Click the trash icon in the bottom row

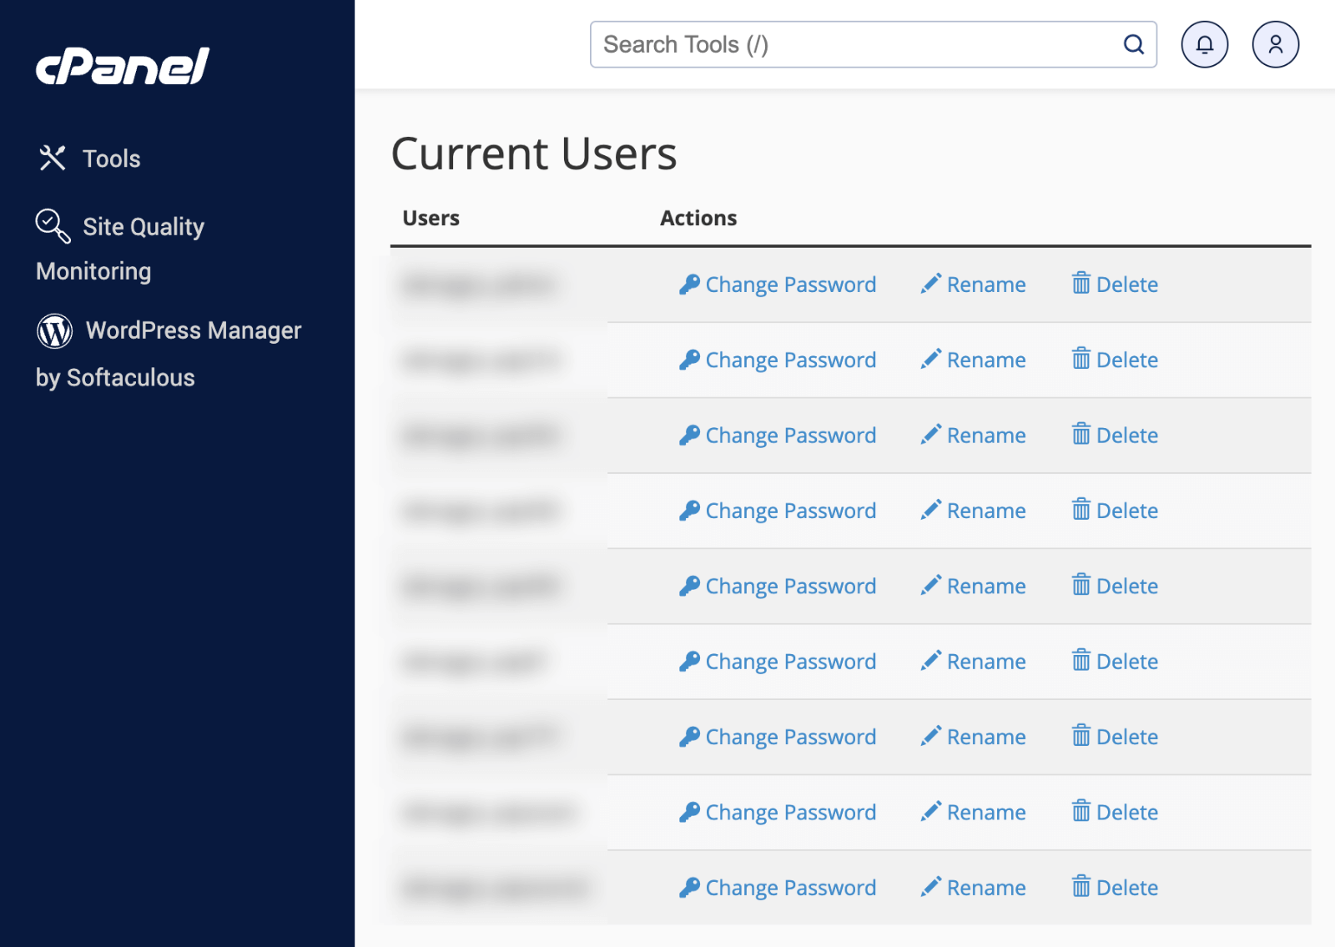(x=1082, y=887)
